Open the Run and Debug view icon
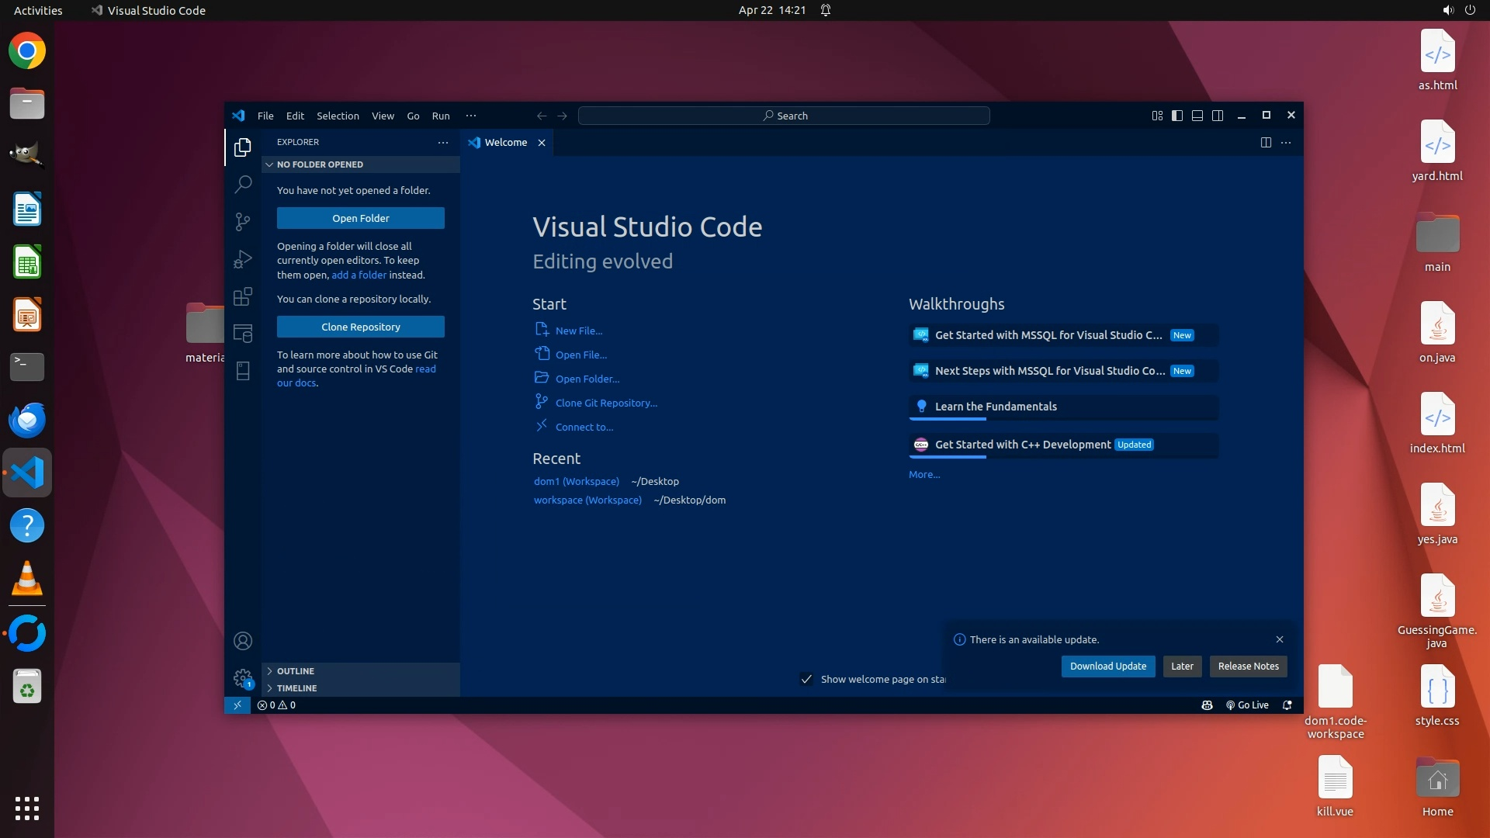This screenshot has width=1490, height=838. click(243, 259)
